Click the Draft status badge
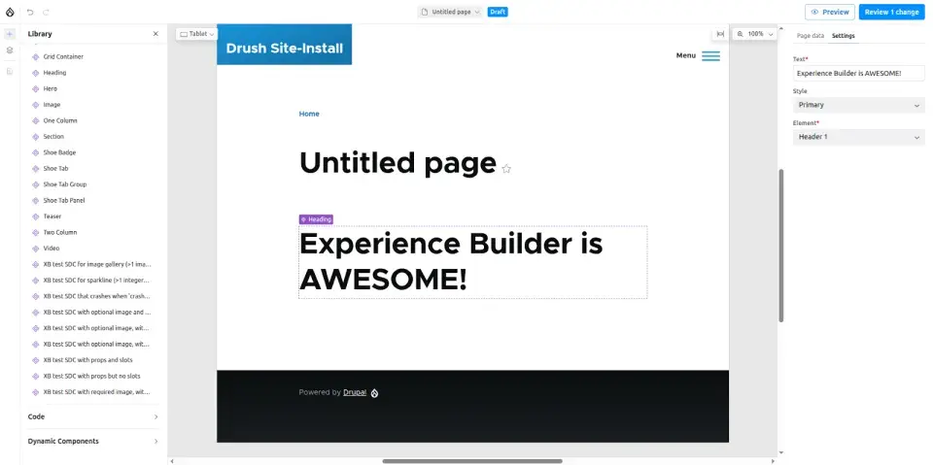Image resolution: width=933 pixels, height=465 pixels. [498, 12]
